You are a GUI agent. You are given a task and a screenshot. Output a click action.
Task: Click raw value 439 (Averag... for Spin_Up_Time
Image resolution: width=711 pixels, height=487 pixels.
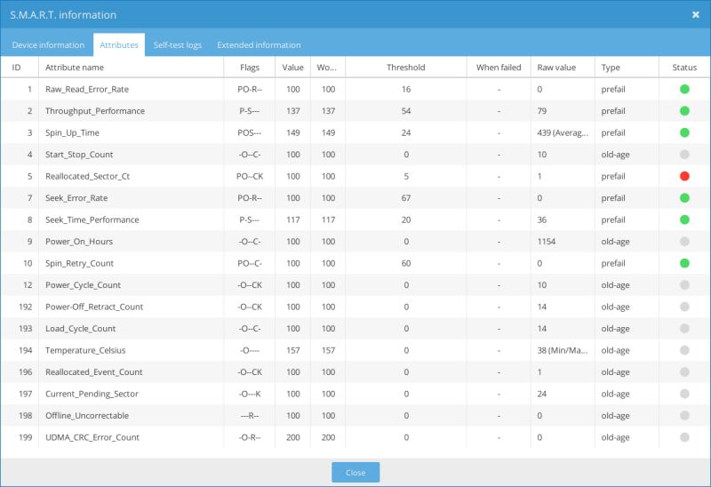[563, 133]
